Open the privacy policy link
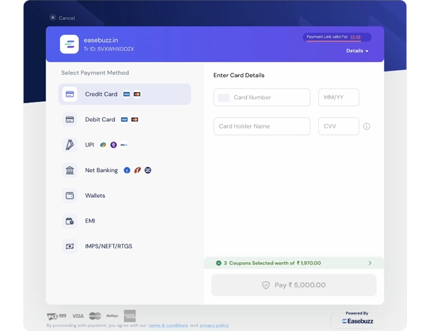The height and width of the screenshot is (331, 430). [214, 326]
